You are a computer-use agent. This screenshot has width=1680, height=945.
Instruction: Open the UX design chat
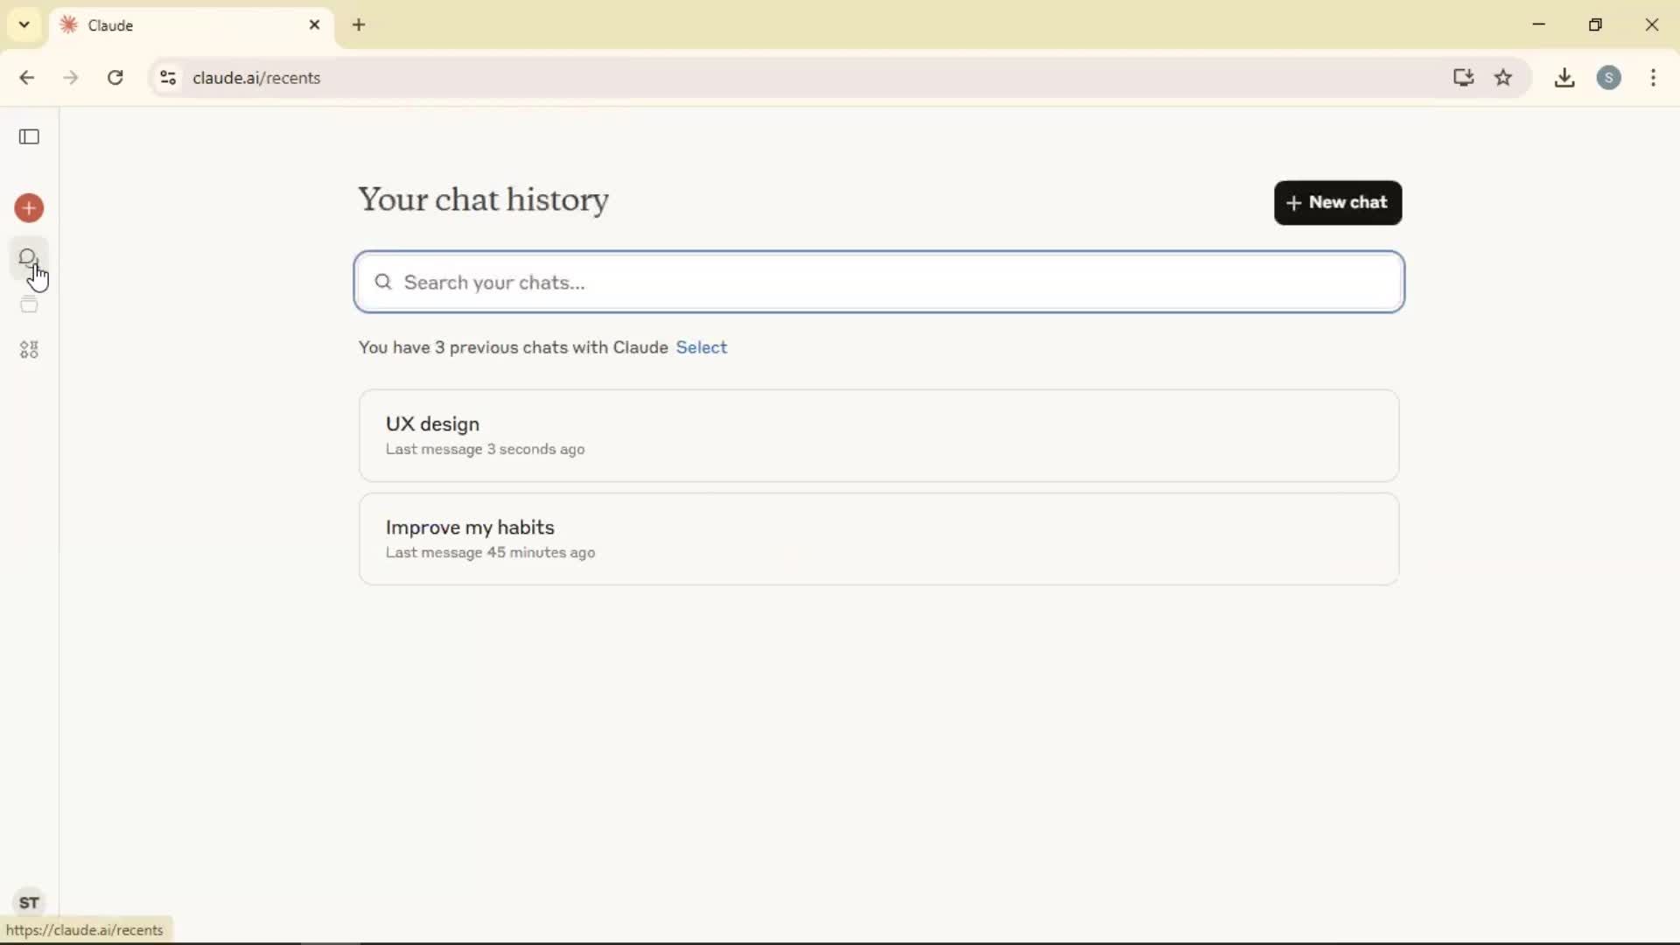point(879,436)
